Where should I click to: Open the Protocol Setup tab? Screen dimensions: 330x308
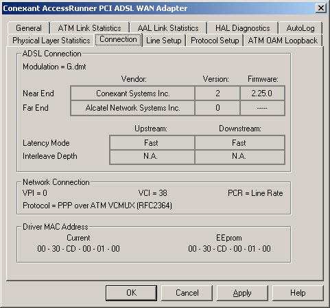(x=215, y=41)
